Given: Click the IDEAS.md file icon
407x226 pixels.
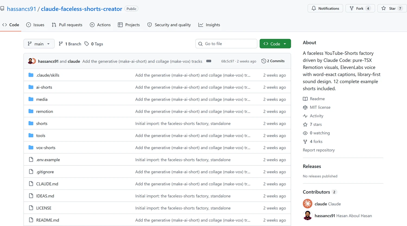Looking at the screenshot, I should tap(31, 196).
